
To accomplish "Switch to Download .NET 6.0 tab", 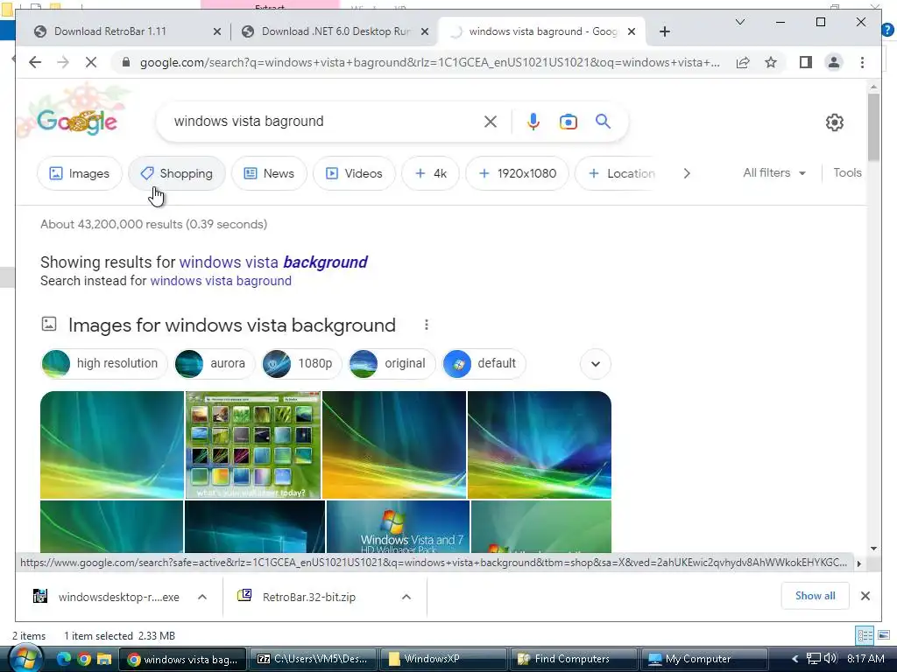I will point(335,31).
